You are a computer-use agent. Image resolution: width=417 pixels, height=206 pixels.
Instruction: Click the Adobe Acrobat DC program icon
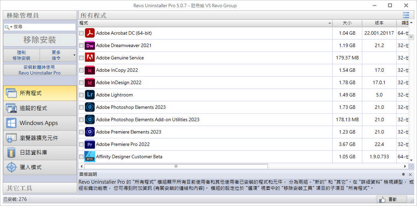pos(89,33)
